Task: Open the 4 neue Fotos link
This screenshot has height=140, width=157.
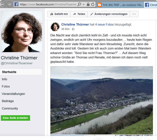Action: point(104,24)
